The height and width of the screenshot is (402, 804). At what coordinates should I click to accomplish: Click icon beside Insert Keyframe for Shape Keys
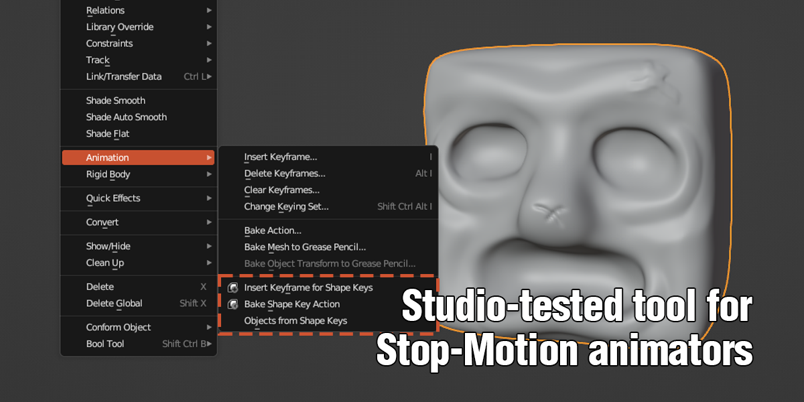click(233, 288)
